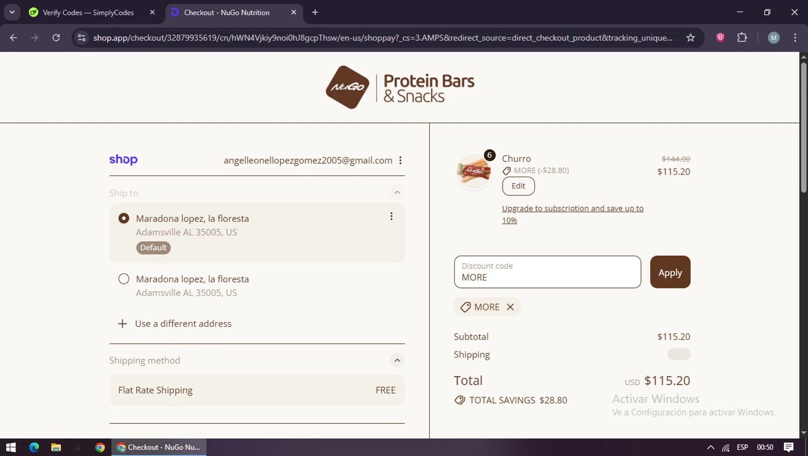Open the uBlock shield extension

coord(720,38)
